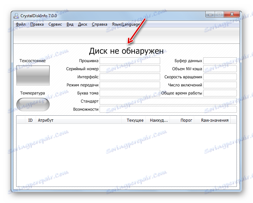Click the Стандарт field
253x203 pixels.
[x=168, y=101]
